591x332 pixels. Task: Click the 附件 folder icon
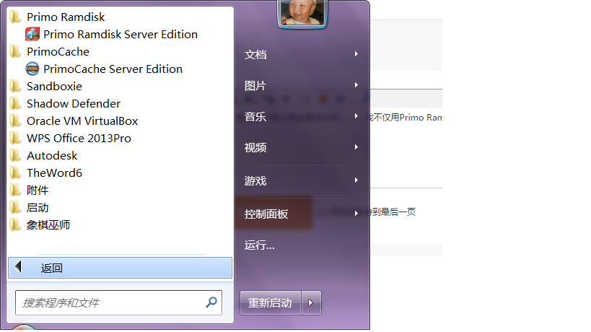pos(15,191)
